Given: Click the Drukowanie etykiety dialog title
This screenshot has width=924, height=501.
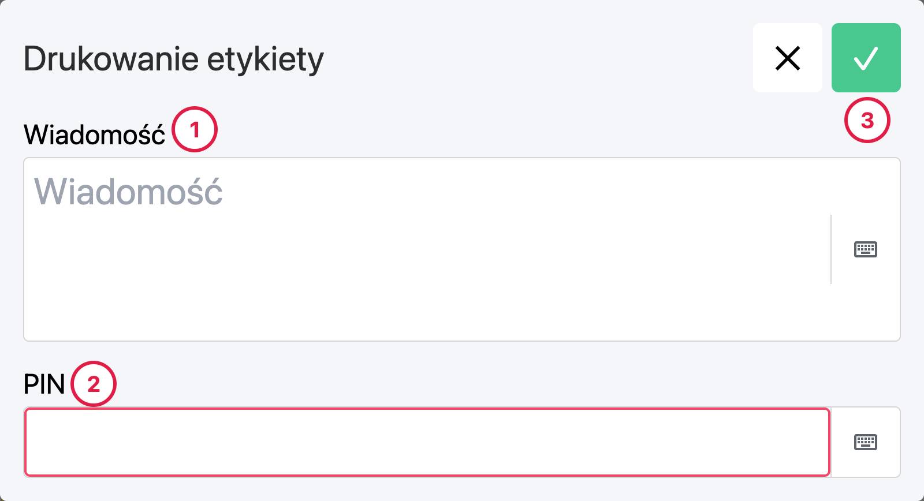Looking at the screenshot, I should coord(173,59).
